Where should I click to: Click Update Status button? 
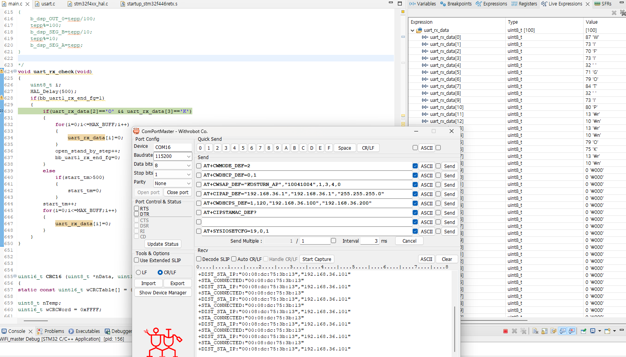click(163, 244)
